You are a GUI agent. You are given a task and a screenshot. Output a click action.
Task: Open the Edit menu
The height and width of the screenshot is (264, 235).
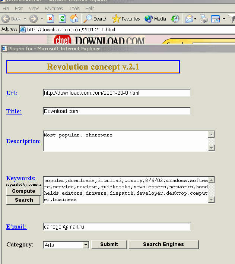pos(19,9)
